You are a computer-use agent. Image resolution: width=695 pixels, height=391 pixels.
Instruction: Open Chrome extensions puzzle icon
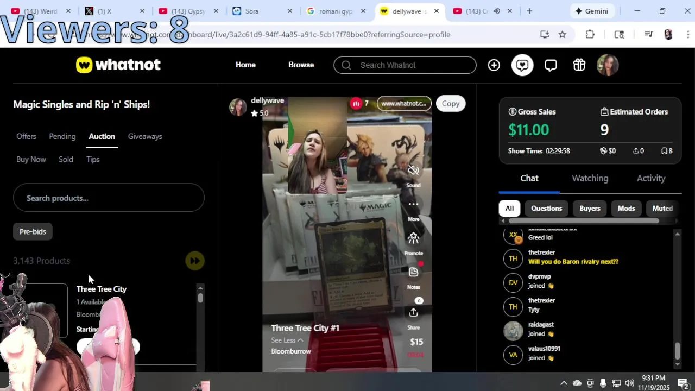590,34
